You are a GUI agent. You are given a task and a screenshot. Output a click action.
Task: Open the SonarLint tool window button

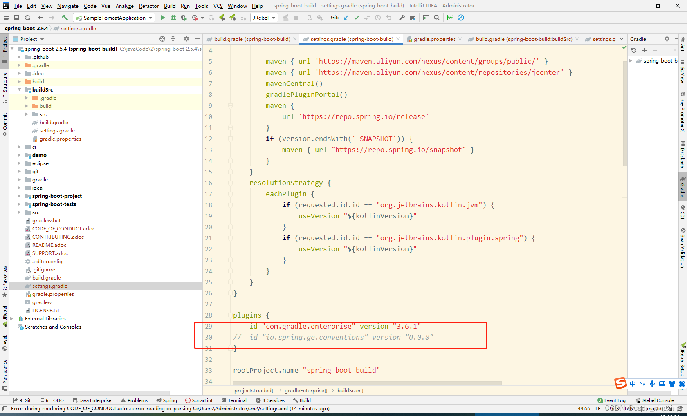click(199, 400)
